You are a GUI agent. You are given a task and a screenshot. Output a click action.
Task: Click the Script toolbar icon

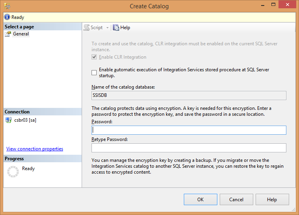tap(86, 28)
